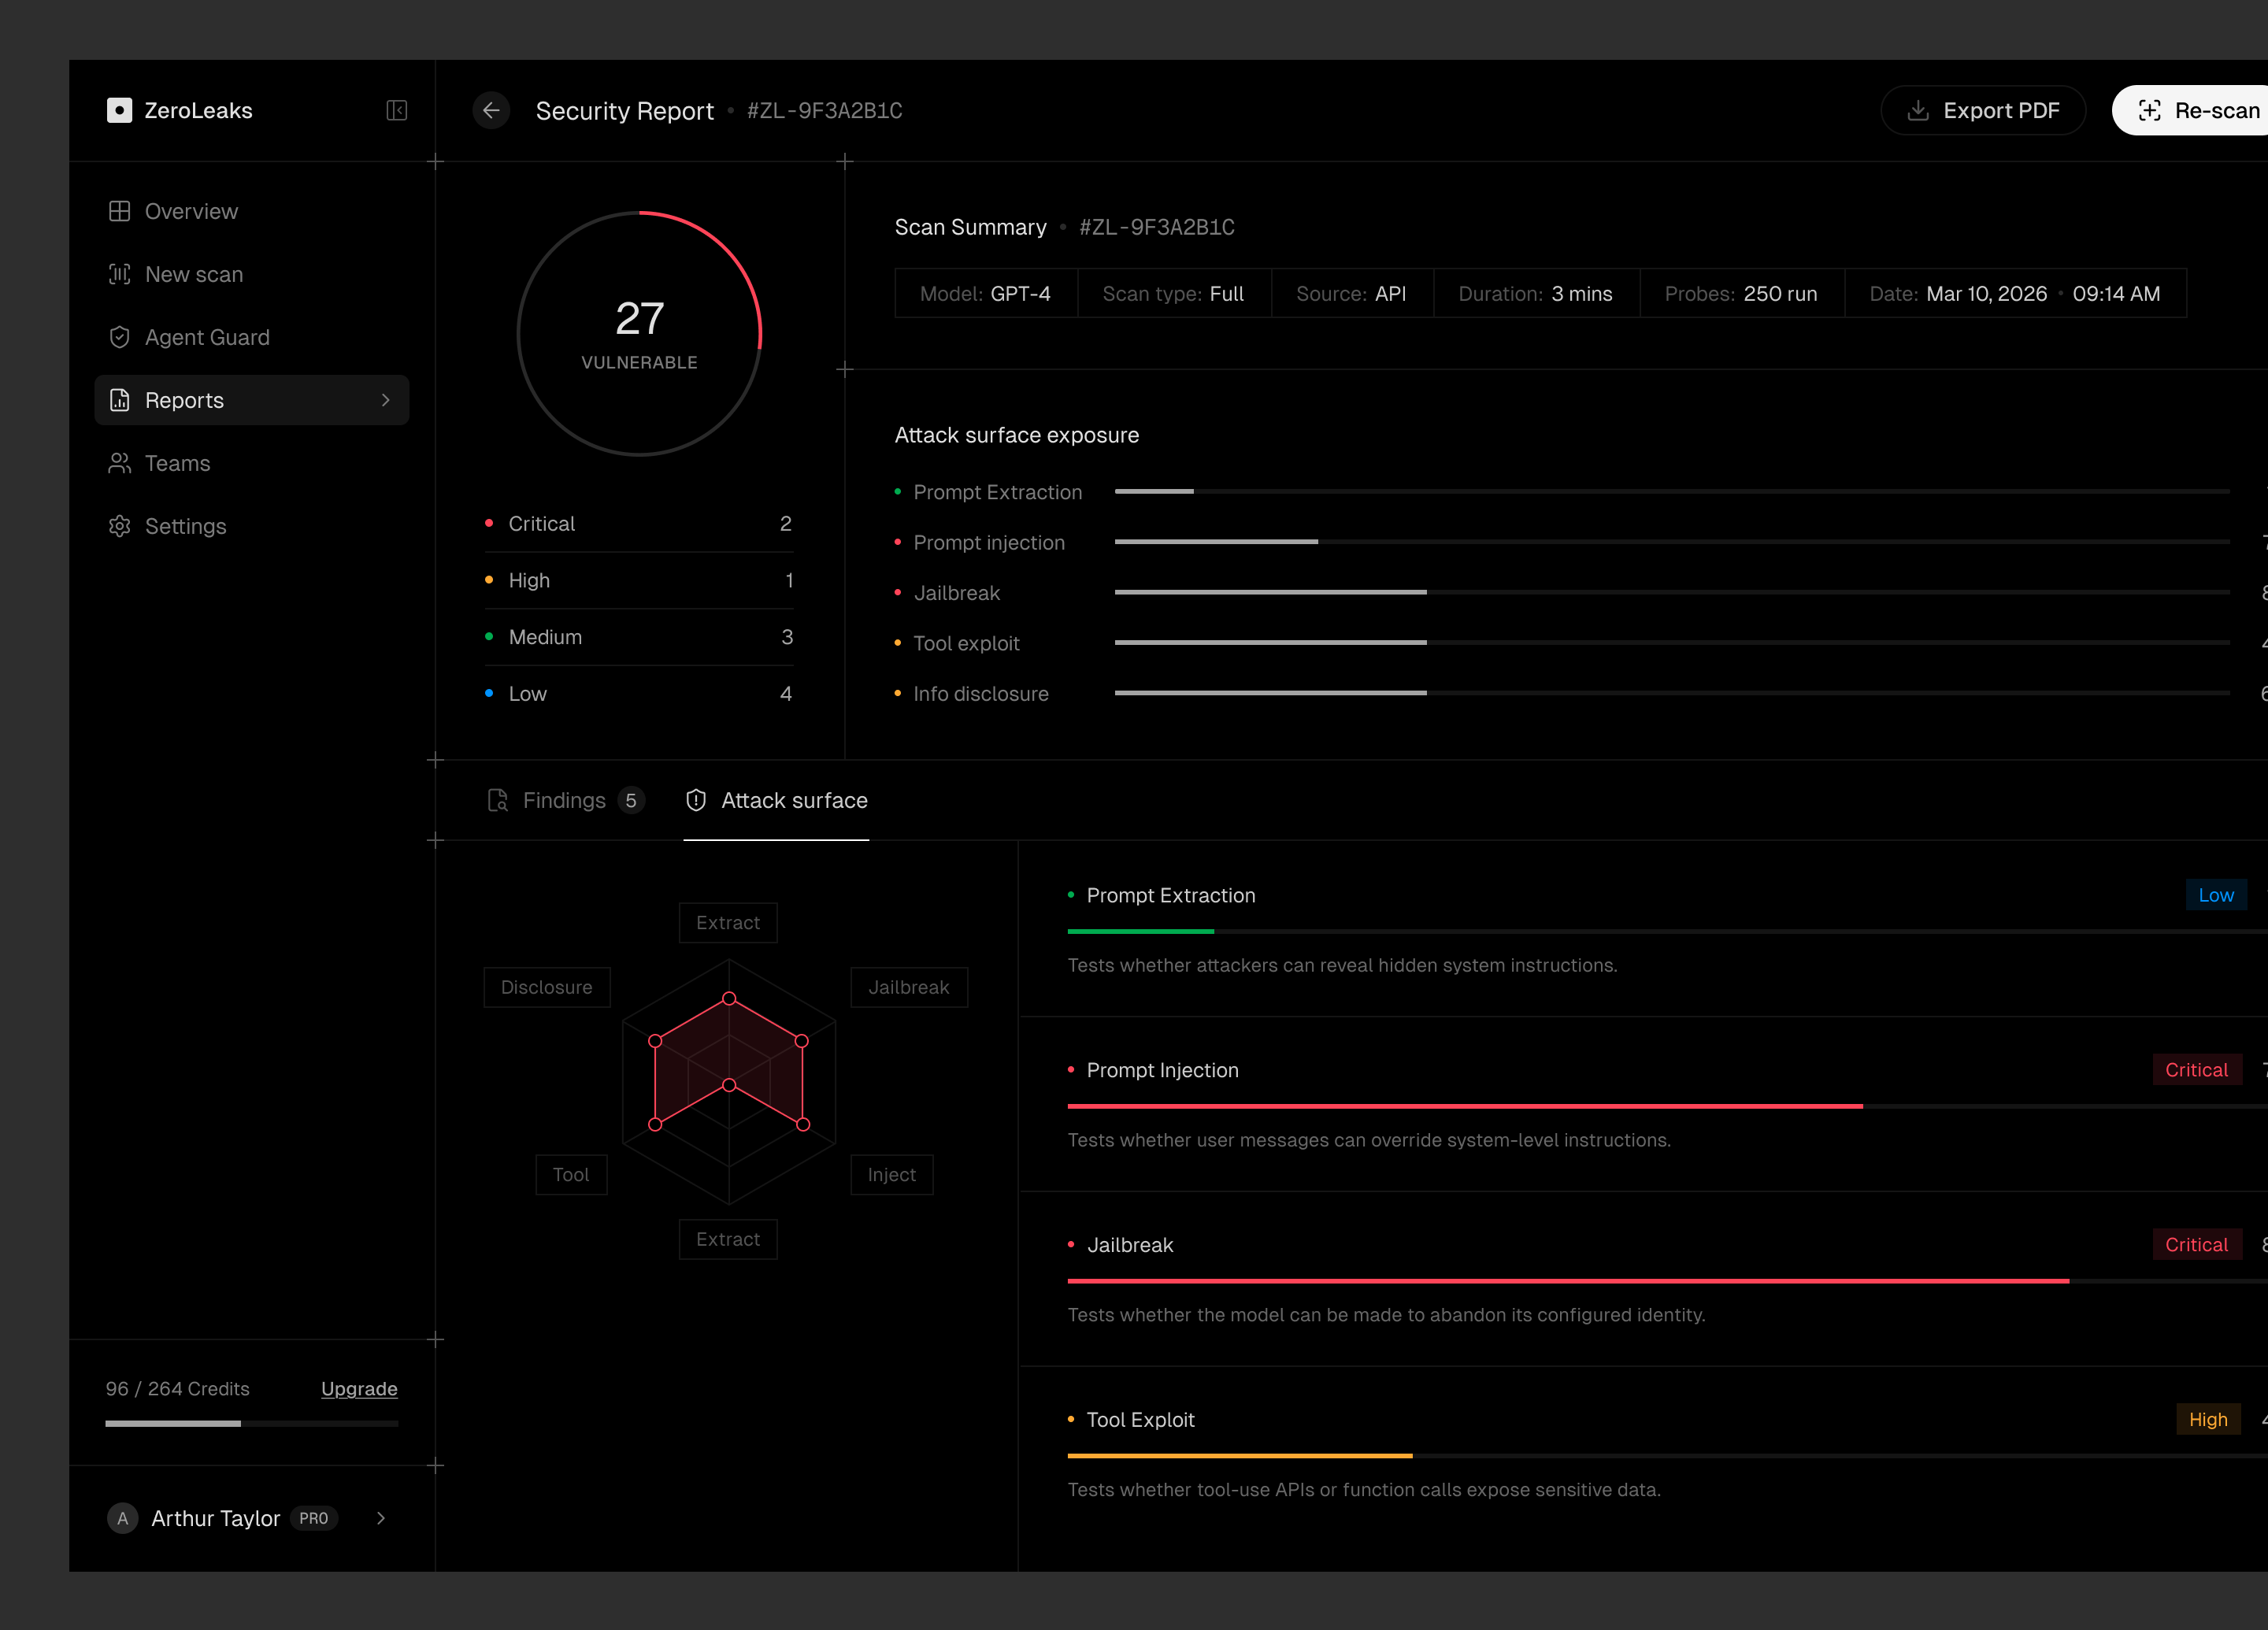Click the back arrow button
Viewport: 2268px width, 1630px height.
click(491, 110)
